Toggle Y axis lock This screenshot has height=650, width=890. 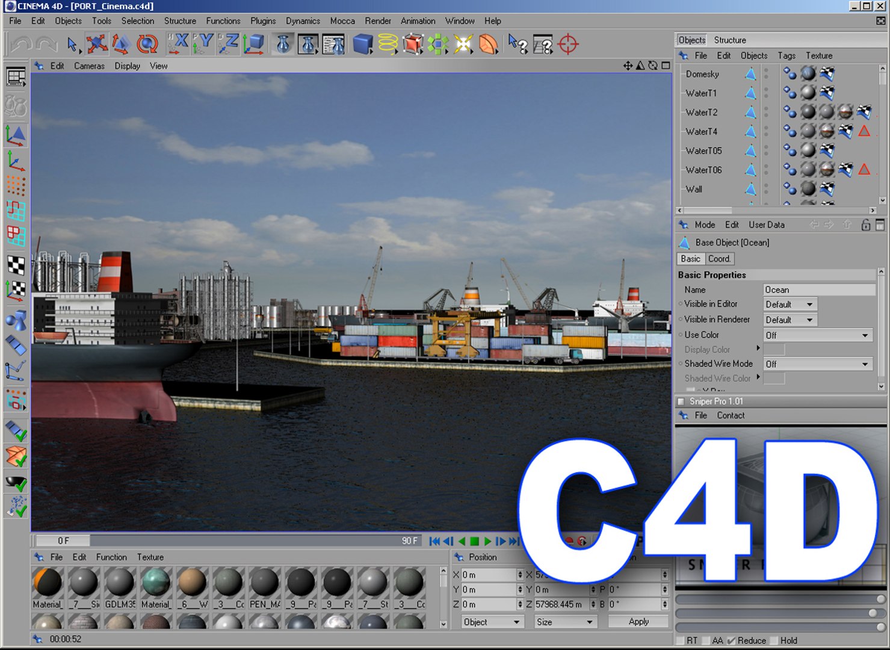click(x=203, y=44)
